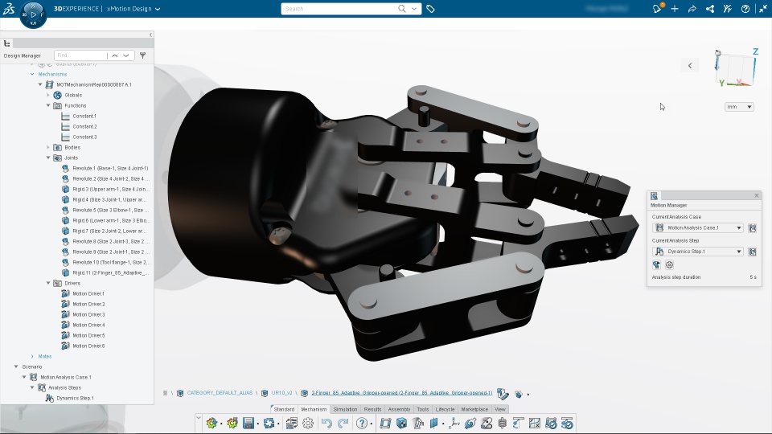Open xMotion Design app dropdown arrow
The image size is (772, 434).
[x=158, y=9]
